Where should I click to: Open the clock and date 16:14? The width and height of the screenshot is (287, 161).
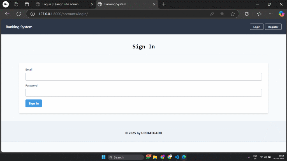click(279, 157)
